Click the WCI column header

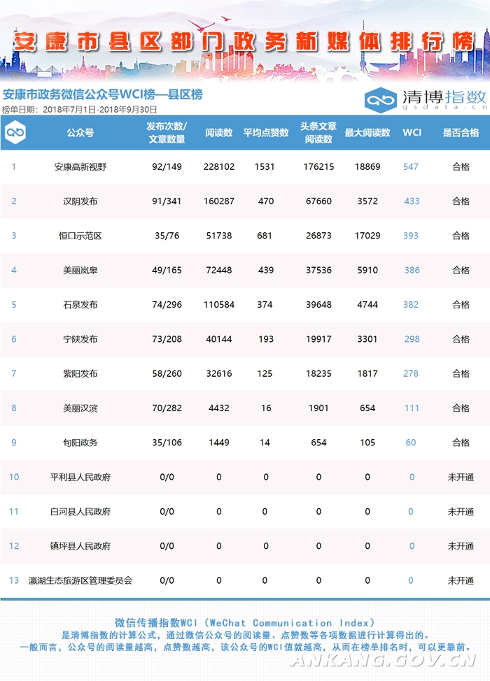coord(412,132)
